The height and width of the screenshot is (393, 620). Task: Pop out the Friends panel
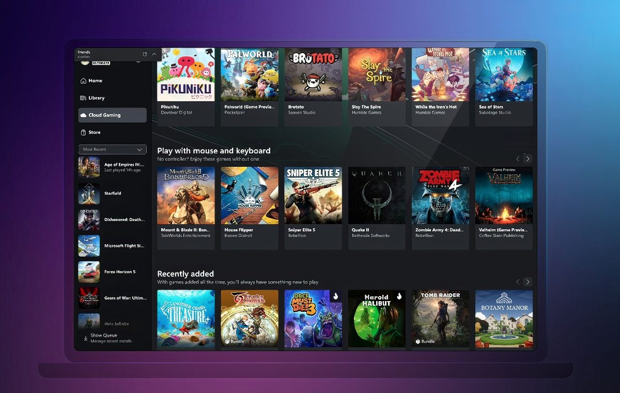click(145, 54)
